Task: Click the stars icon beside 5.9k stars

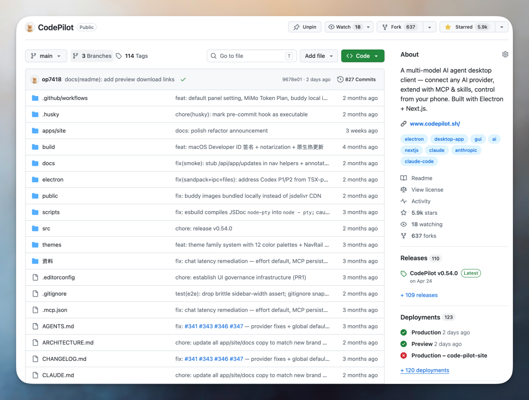Action: tap(404, 213)
